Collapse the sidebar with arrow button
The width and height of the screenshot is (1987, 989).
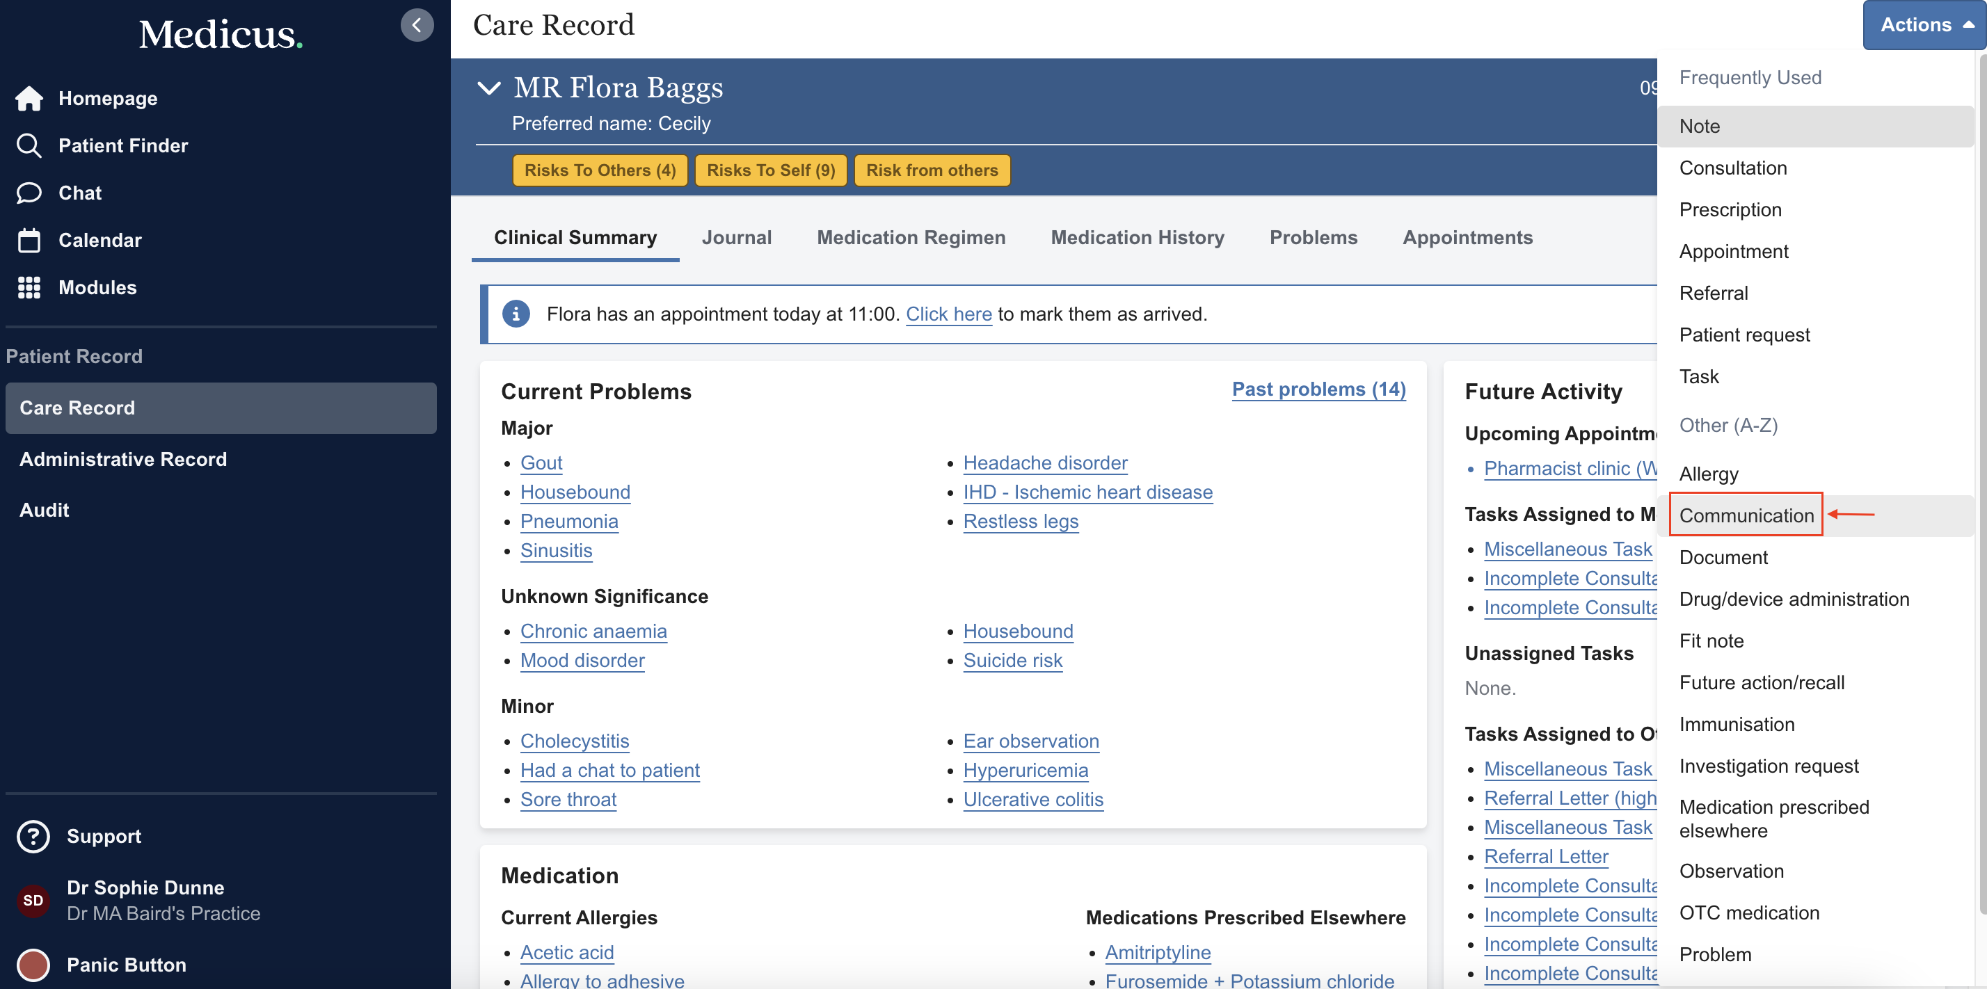417,26
